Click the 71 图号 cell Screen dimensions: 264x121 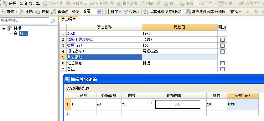[x=132, y=104]
